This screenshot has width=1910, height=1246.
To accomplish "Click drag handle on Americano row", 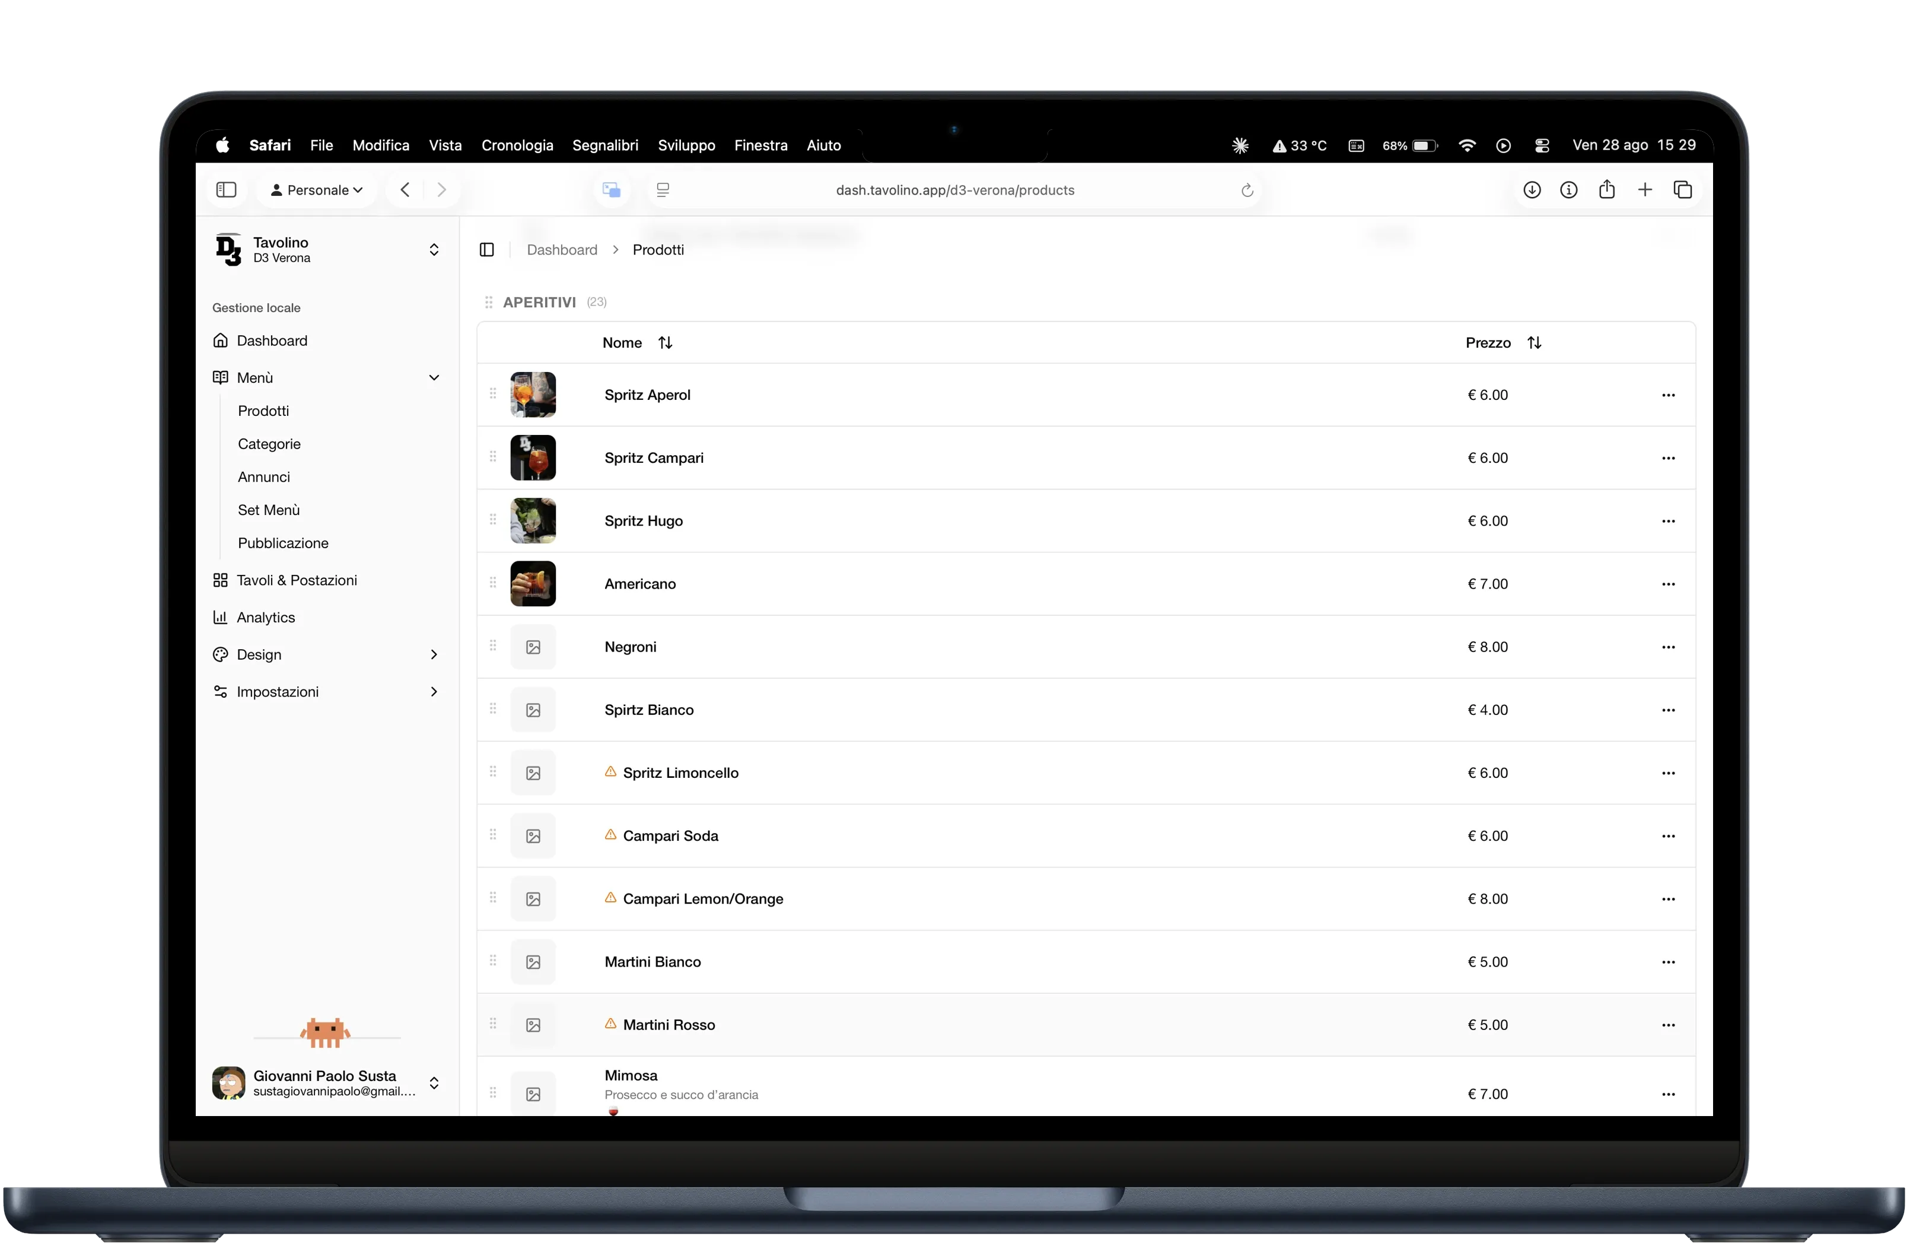I will 493,583.
